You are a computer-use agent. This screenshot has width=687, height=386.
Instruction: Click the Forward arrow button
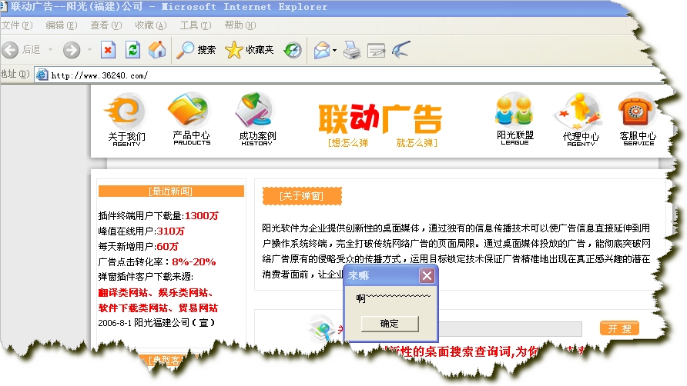pyautogui.click(x=72, y=50)
